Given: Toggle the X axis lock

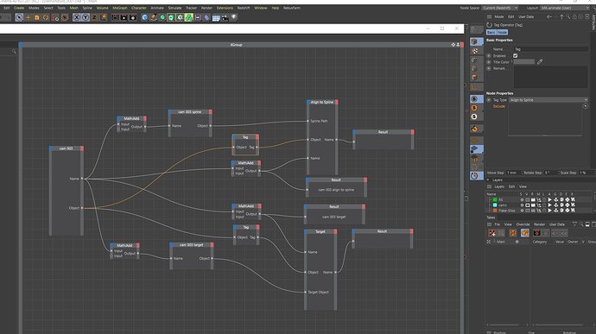Looking at the screenshot, I should click(x=76, y=17).
